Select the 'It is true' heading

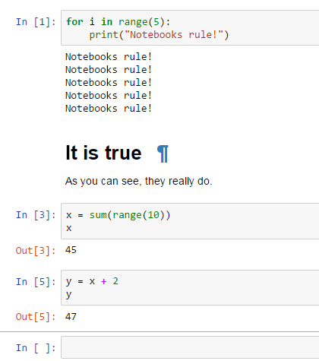point(103,153)
